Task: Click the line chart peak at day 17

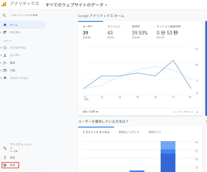Action: click(173, 60)
